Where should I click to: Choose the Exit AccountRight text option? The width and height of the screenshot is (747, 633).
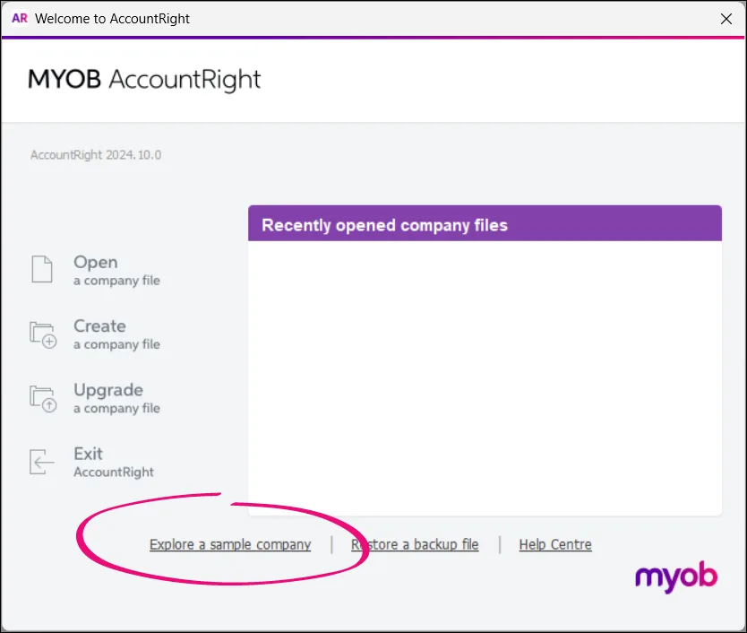pos(114,462)
